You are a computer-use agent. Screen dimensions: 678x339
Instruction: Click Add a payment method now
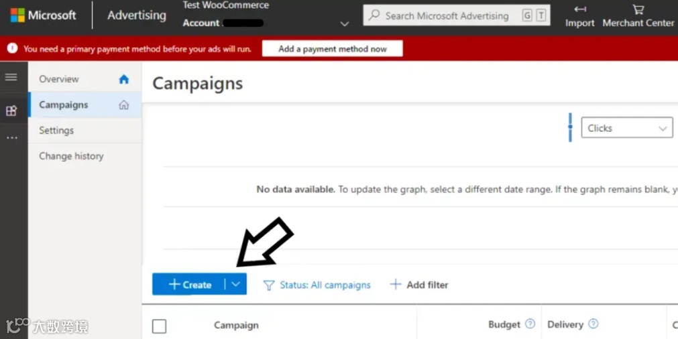point(332,49)
